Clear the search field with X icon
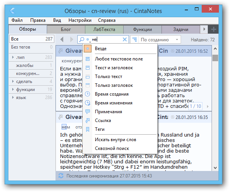 click(x=125, y=39)
